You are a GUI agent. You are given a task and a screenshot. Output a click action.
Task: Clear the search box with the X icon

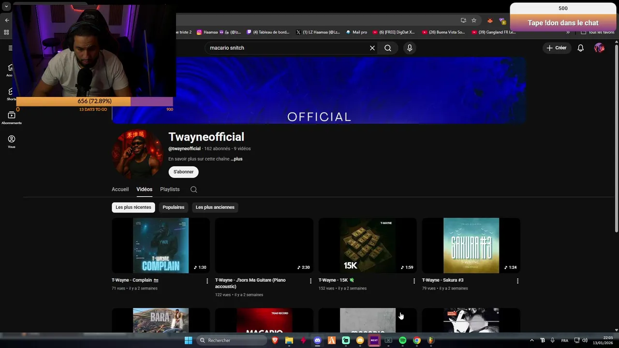(372, 48)
